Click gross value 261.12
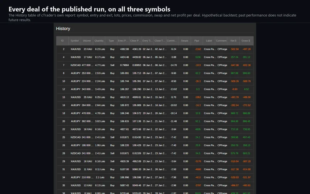 click(x=246, y=57)
